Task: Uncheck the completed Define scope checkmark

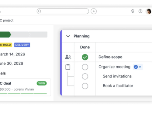Action: click(x=85, y=57)
